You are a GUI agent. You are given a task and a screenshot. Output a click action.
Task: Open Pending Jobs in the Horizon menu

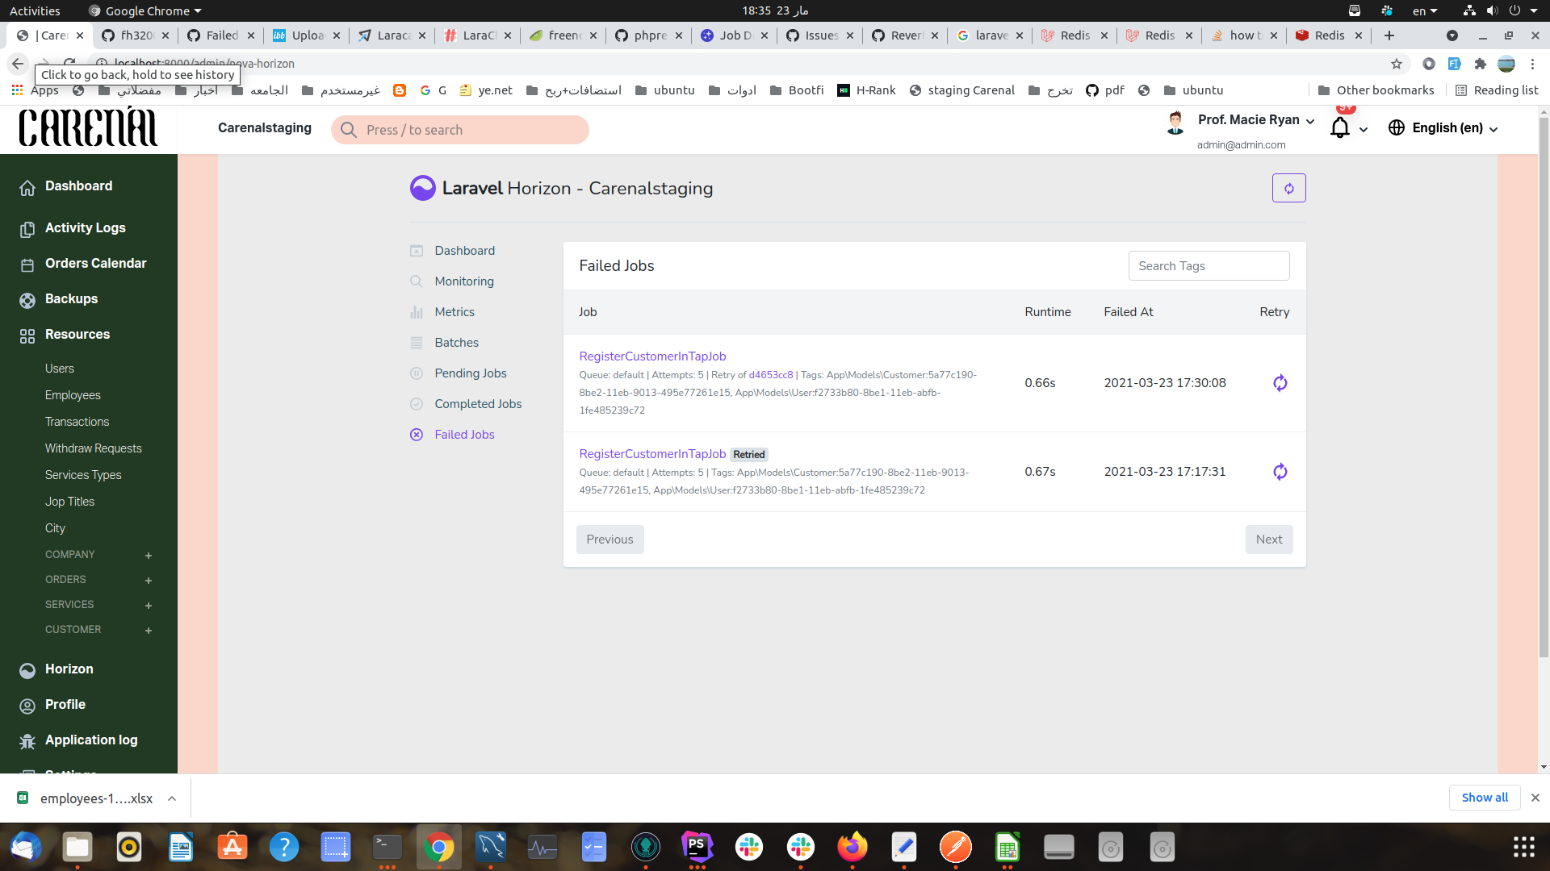pyautogui.click(x=471, y=373)
